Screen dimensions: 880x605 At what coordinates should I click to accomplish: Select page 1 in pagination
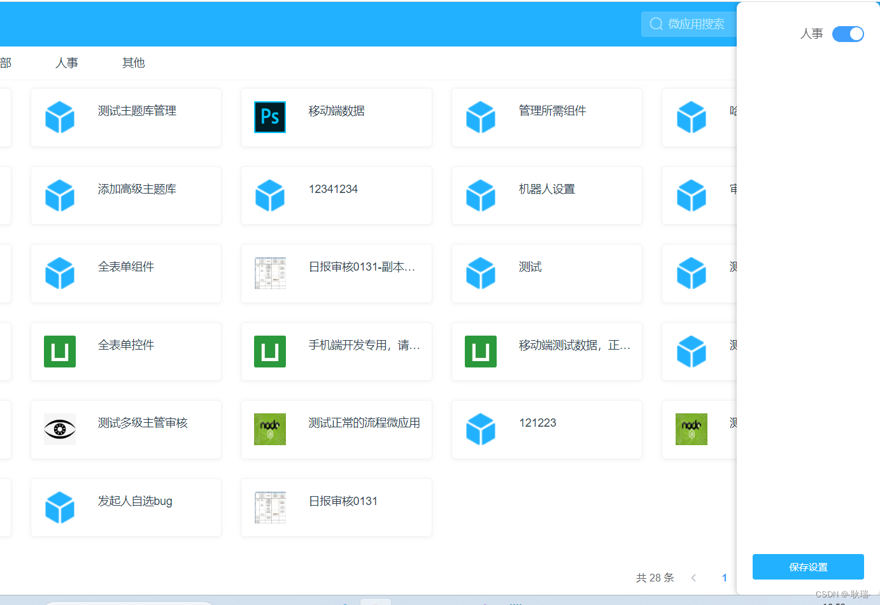(724, 578)
